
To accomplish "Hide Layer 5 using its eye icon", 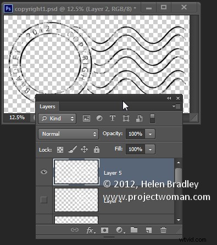I will tap(44, 172).
